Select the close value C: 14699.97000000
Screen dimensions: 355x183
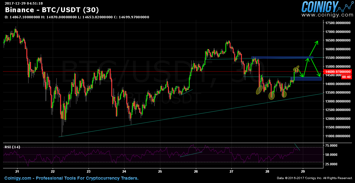coord(131,17)
